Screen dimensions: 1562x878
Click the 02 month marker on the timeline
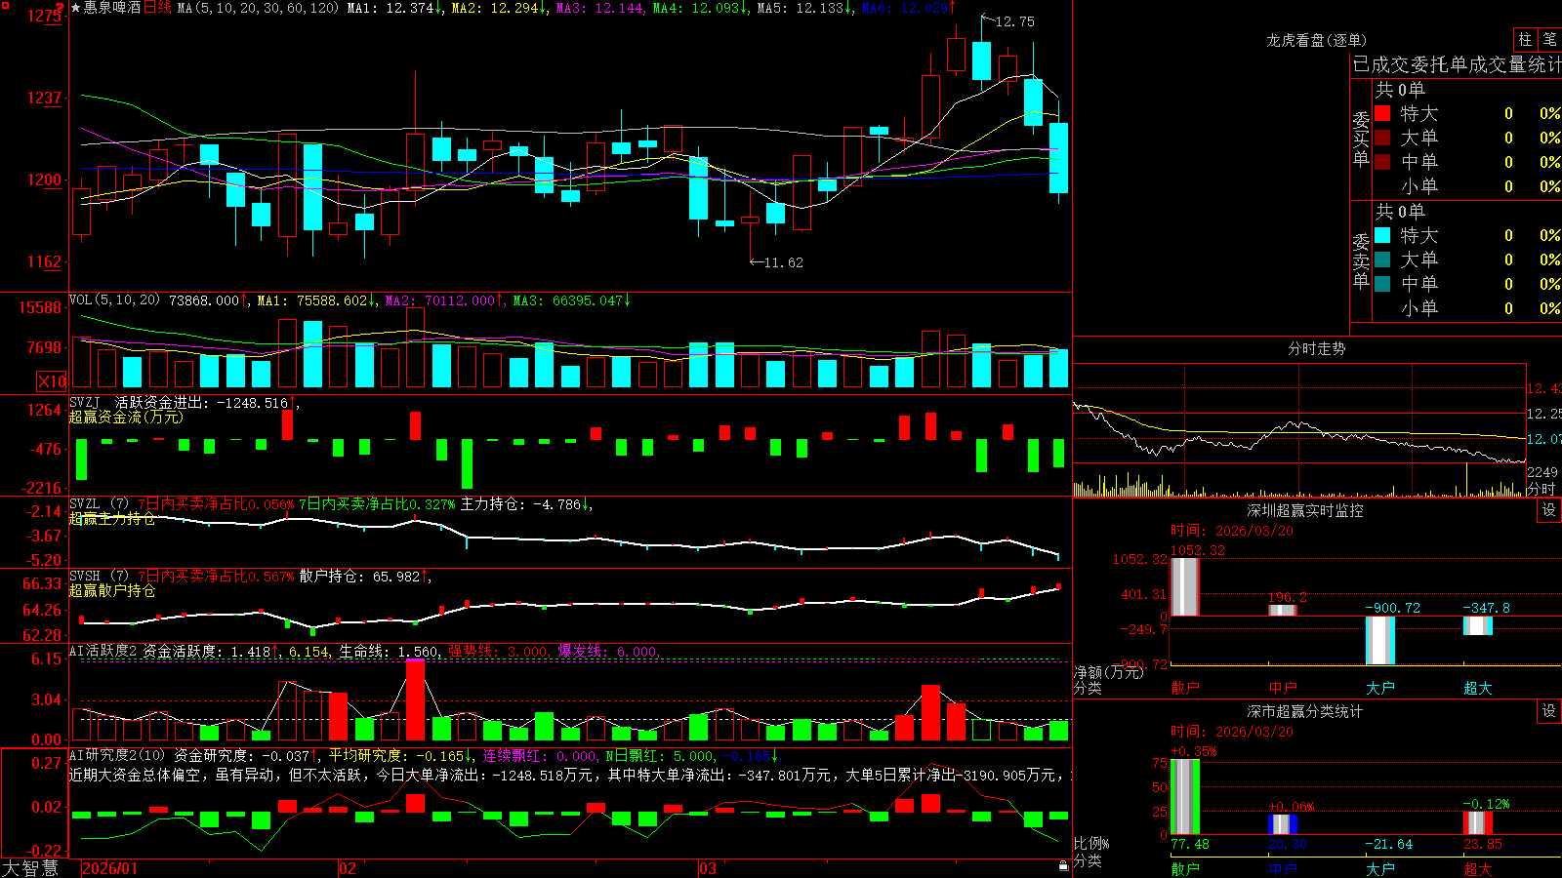(348, 868)
